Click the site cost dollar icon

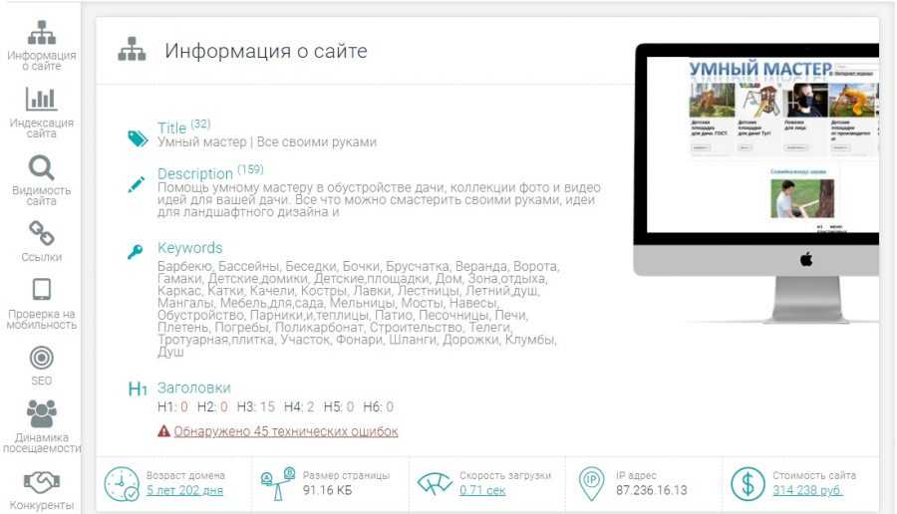(x=747, y=484)
